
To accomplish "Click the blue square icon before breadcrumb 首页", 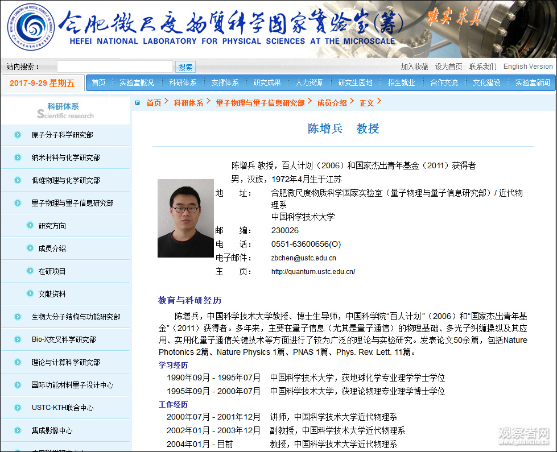I will click(x=137, y=102).
